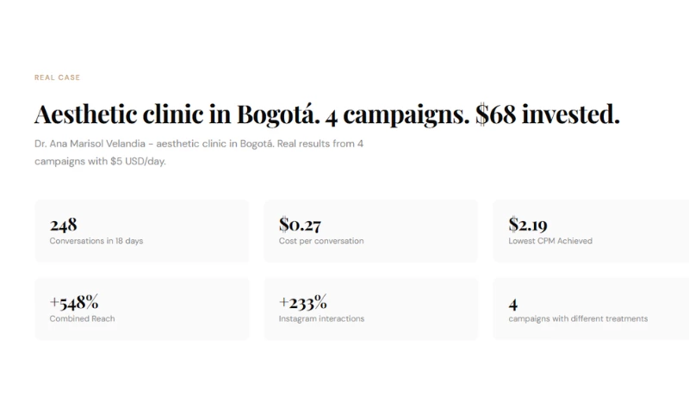The width and height of the screenshot is (689, 413).
Task: Click the "$0.27" stat value
Action: (300, 225)
